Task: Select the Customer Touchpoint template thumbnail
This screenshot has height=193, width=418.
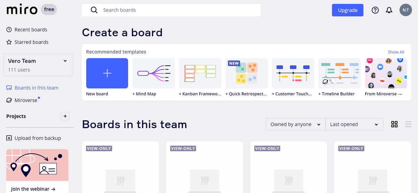Action: 293,73
